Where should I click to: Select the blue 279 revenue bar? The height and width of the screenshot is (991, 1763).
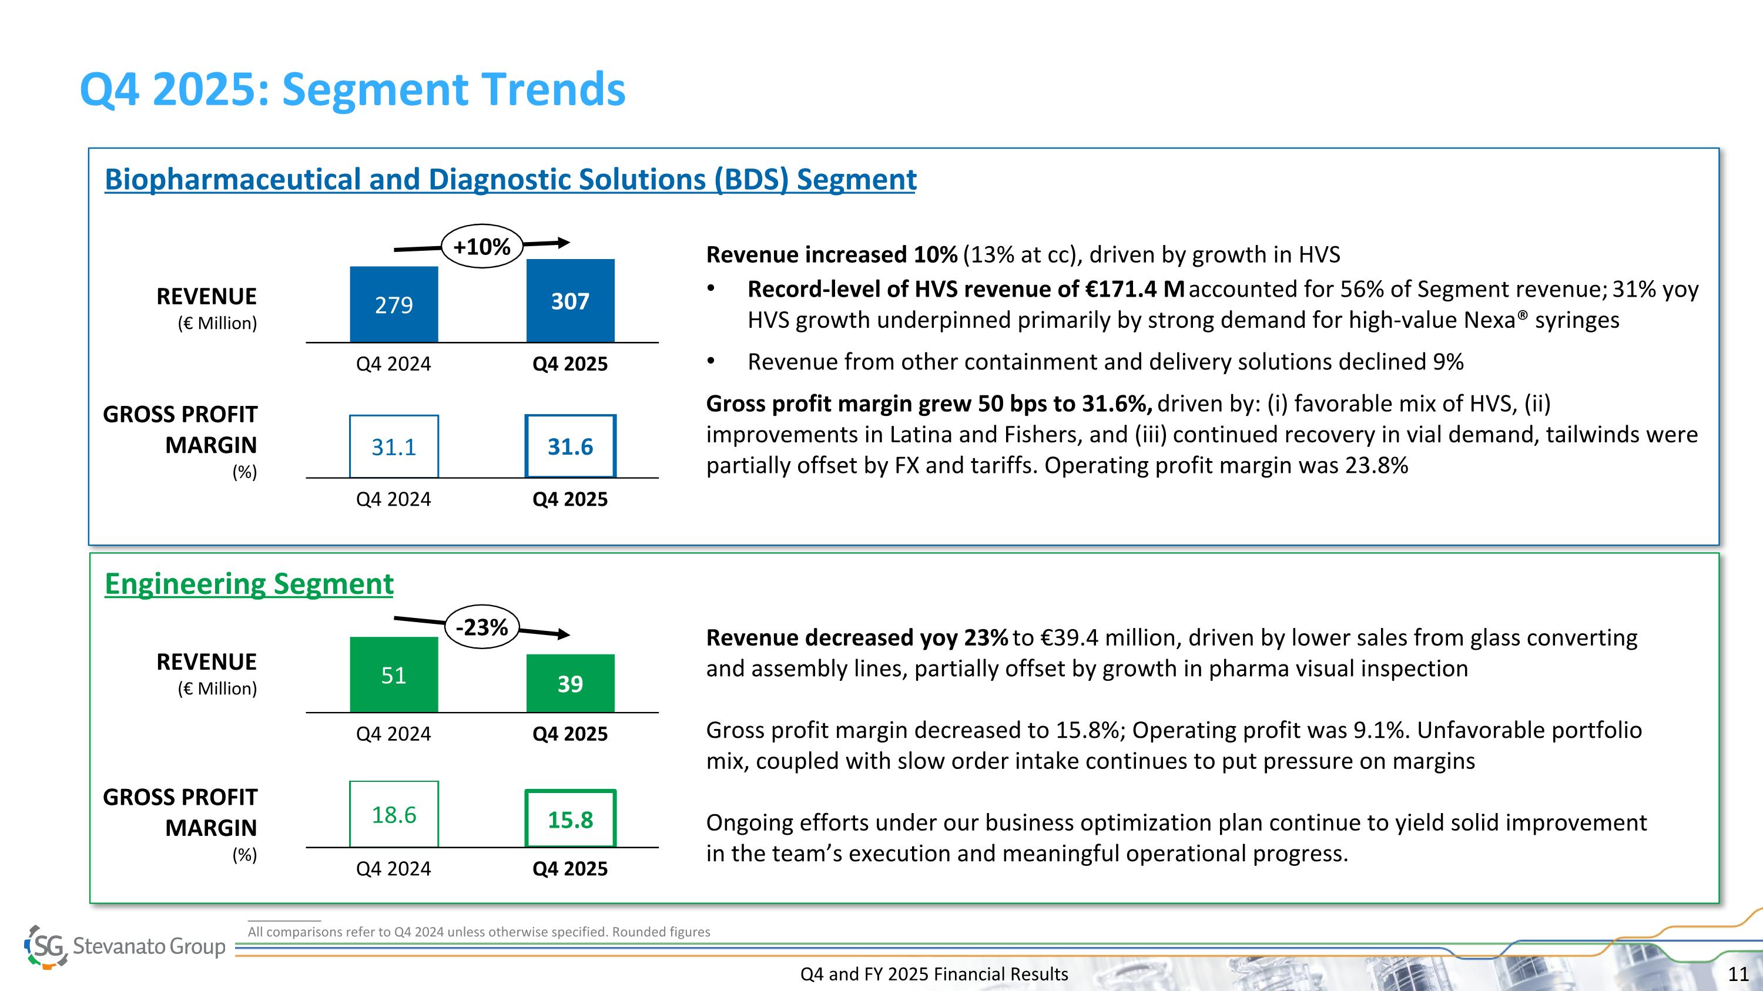pyautogui.click(x=394, y=304)
